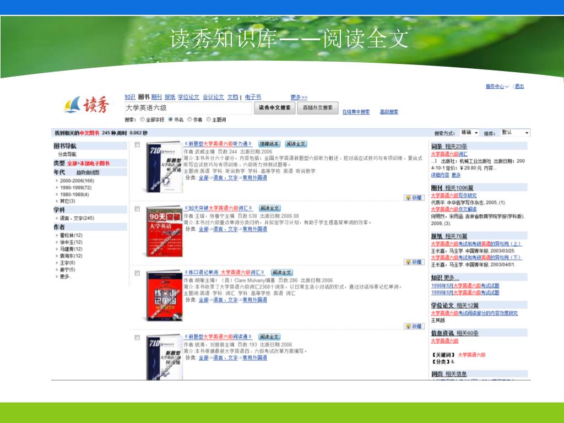Open the 服务中心 dropdown
Image resolution: width=564 pixels, height=423 pixels.
(497, 86)
